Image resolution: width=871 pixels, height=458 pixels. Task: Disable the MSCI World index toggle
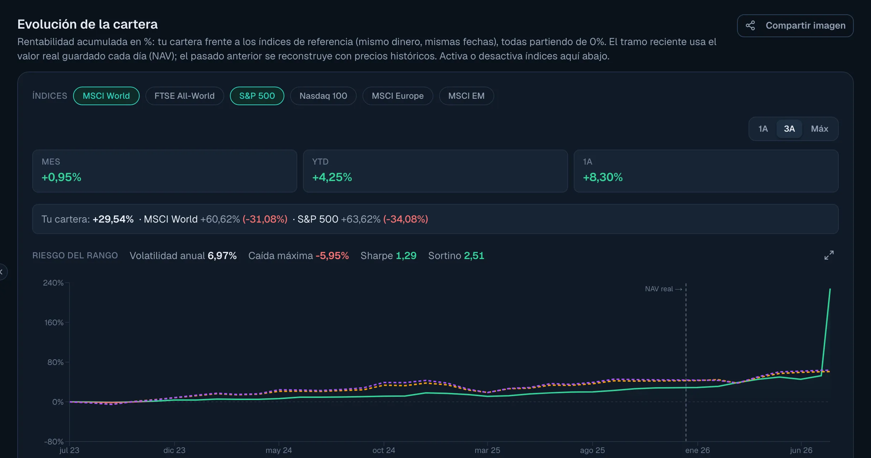[x=106, y=96]
